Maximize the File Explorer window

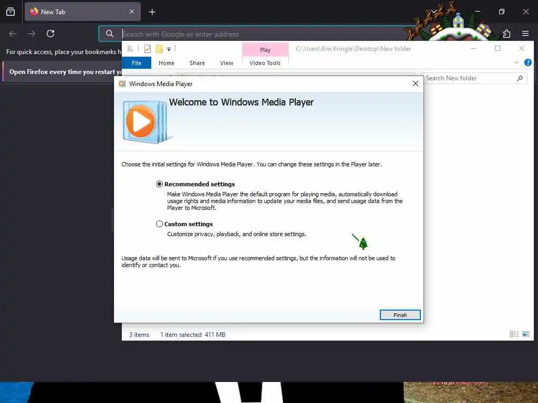pyautogui.click(x=497, y=48)
